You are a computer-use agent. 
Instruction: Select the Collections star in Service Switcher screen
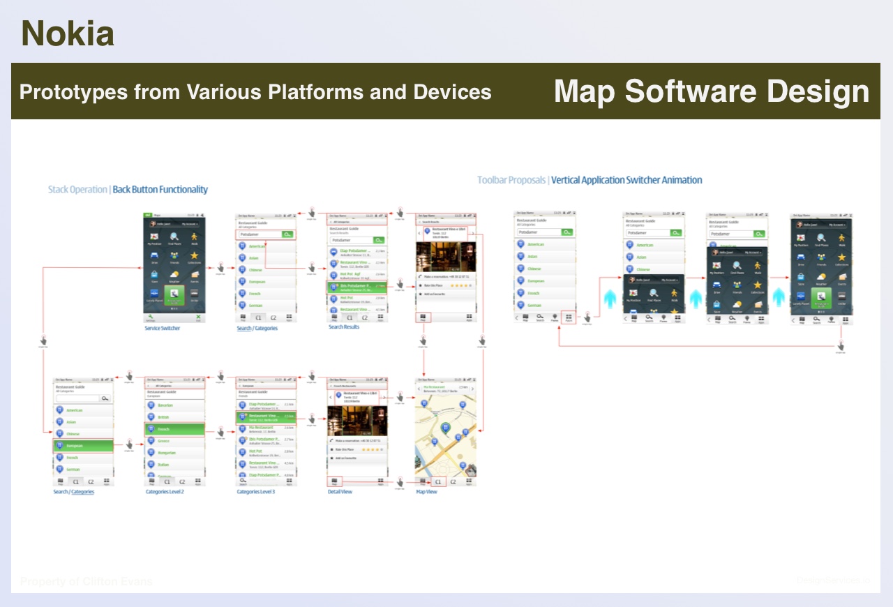pyautogui.click(x=195, y=256)
